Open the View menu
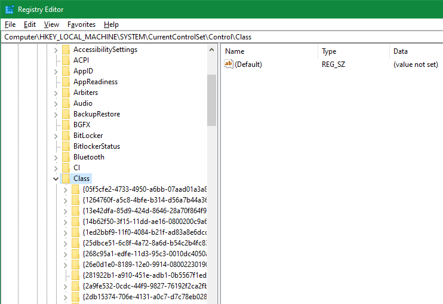This screenshot has height=304, width=443. click(x=51, y=24)
